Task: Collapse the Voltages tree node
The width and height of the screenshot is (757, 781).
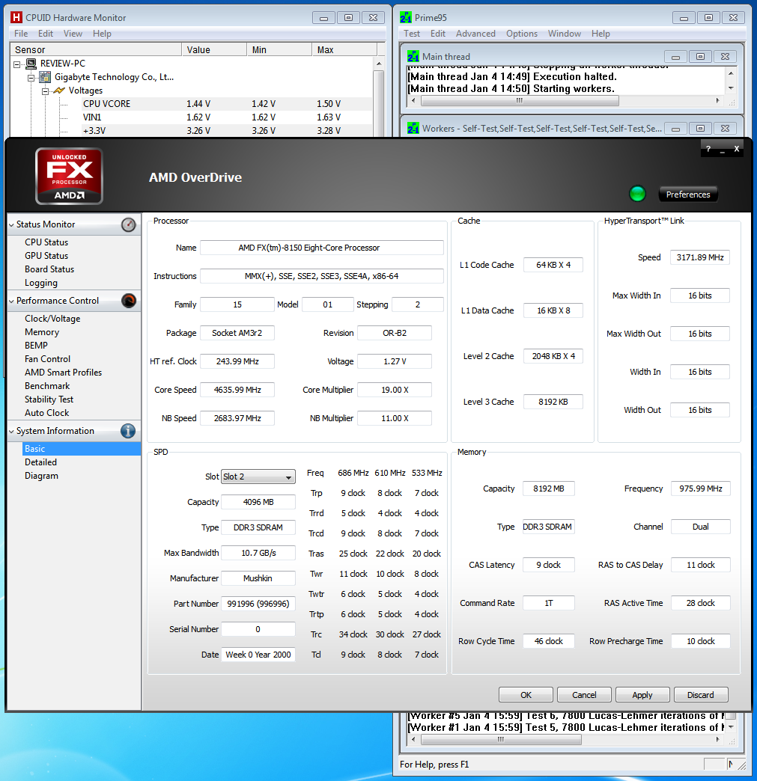Action: point(45,91)
